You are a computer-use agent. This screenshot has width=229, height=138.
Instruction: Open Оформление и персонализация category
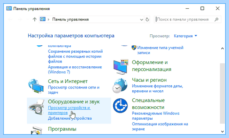(152, 66)
